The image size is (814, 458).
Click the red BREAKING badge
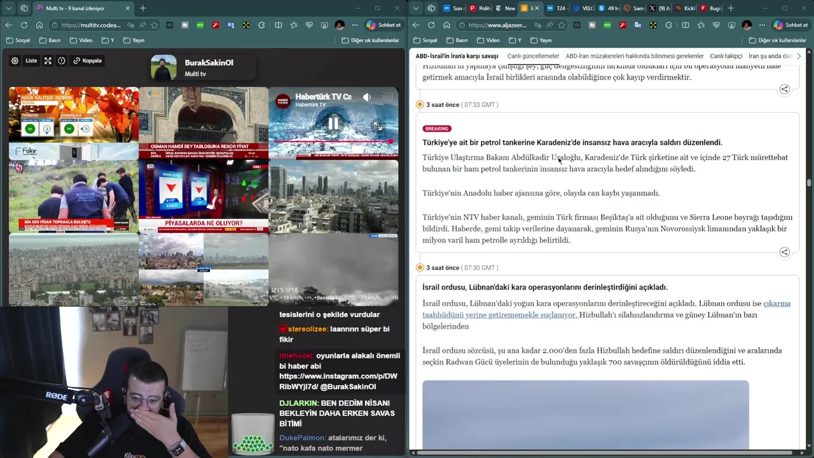437,128
